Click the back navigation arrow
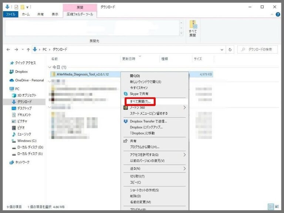The width and height of the screenshot is (284, 213). tap(9, 49)
